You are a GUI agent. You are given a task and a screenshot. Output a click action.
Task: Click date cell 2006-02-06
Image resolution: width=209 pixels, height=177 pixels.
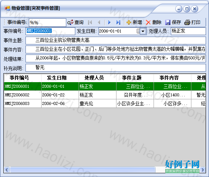pyautogui.click(x=60, y=103)
